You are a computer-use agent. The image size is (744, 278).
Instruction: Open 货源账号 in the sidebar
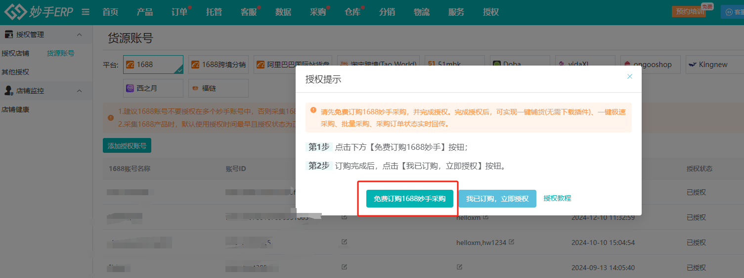click(x=61, y=53)
